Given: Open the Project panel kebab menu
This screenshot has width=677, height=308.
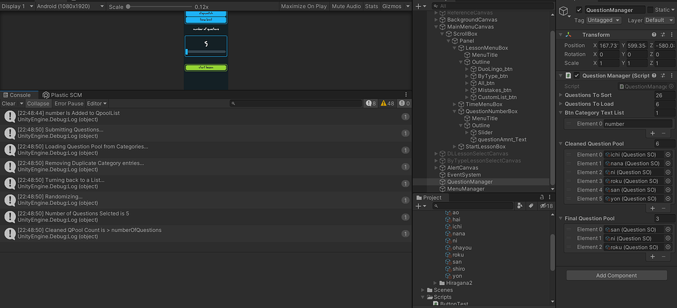Looking at the screenshot, I should (x=550, y=197).
